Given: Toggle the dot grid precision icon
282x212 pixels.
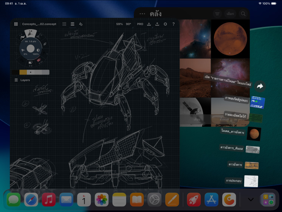Looking at the screenshot, I should [64, 24].
